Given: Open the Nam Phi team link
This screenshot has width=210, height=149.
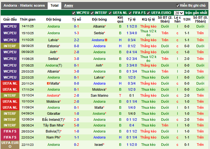Looking at the screenshot, I should tap(52, 137).
